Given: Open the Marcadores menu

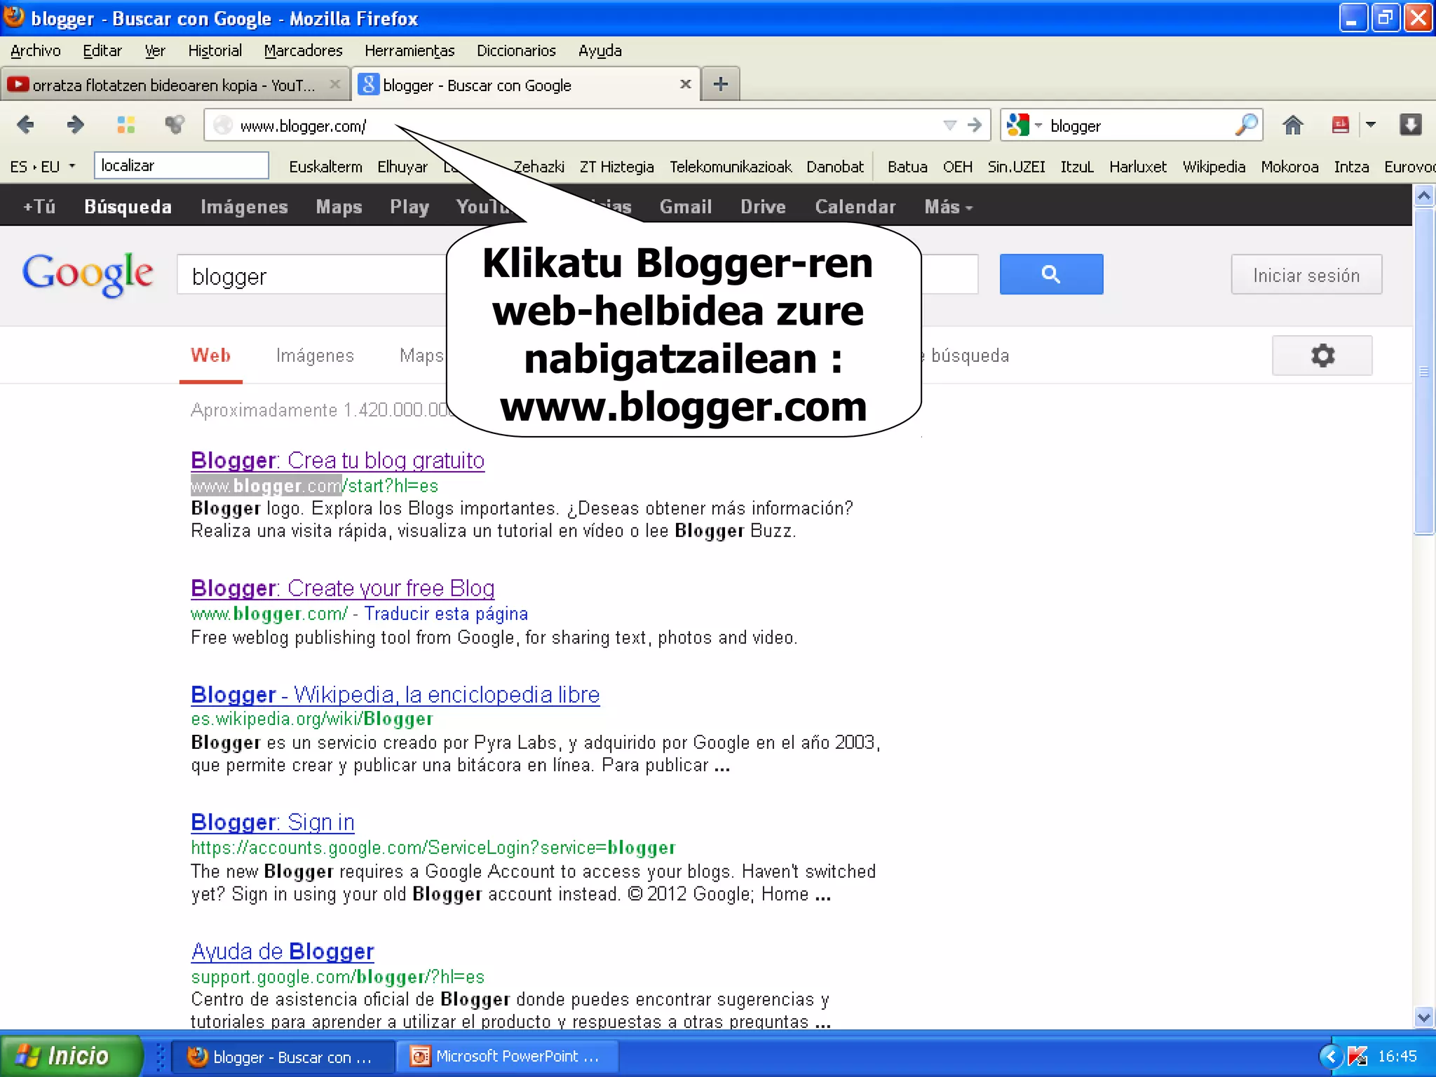Looking at the screenshot, I should tap(303, 50).
